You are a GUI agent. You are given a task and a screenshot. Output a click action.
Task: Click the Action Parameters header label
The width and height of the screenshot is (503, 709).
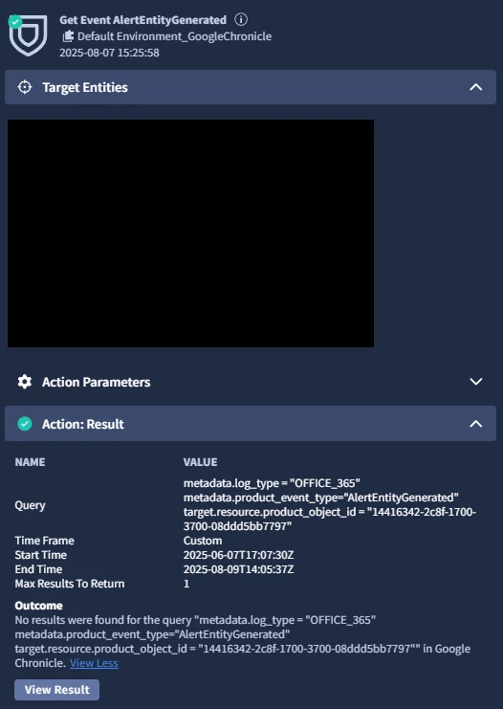97,382
